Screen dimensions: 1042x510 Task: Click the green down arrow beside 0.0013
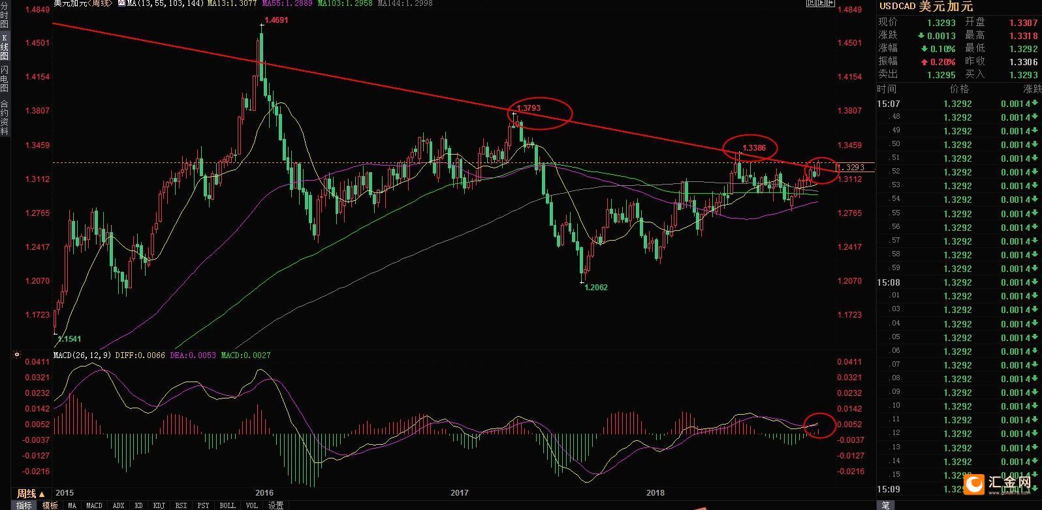click(921, 36)
